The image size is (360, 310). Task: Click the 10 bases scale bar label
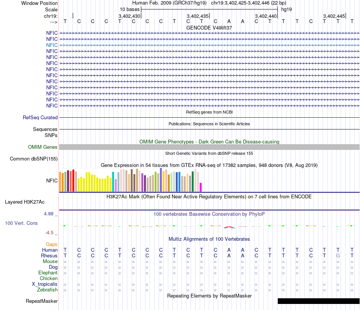click(130, 9)
